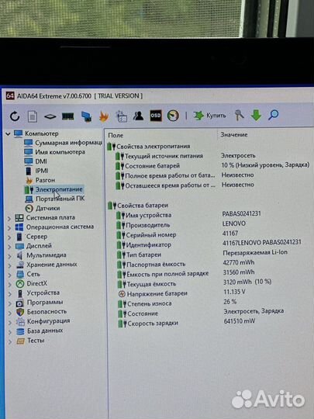Click the magnifier search icon
The width and height of the screenshot is (314, 419).
coord(273,115)
